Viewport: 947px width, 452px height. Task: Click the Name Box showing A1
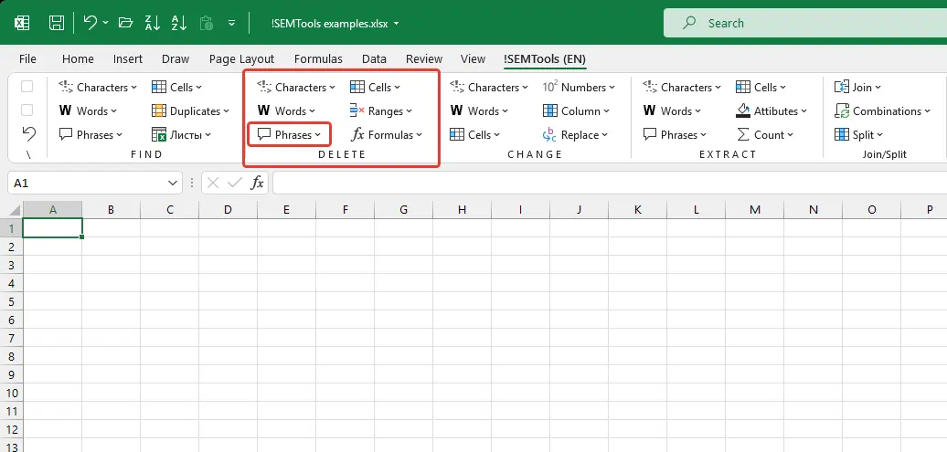(86, 183)
